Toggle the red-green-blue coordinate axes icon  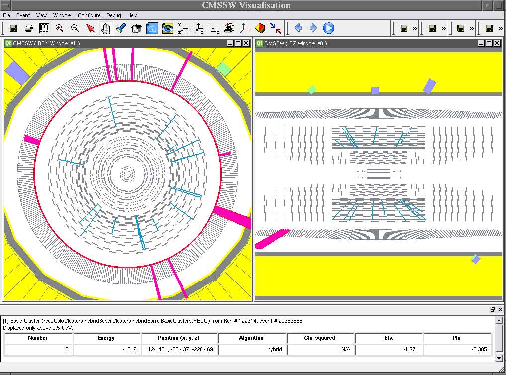[x=245, y=28]
